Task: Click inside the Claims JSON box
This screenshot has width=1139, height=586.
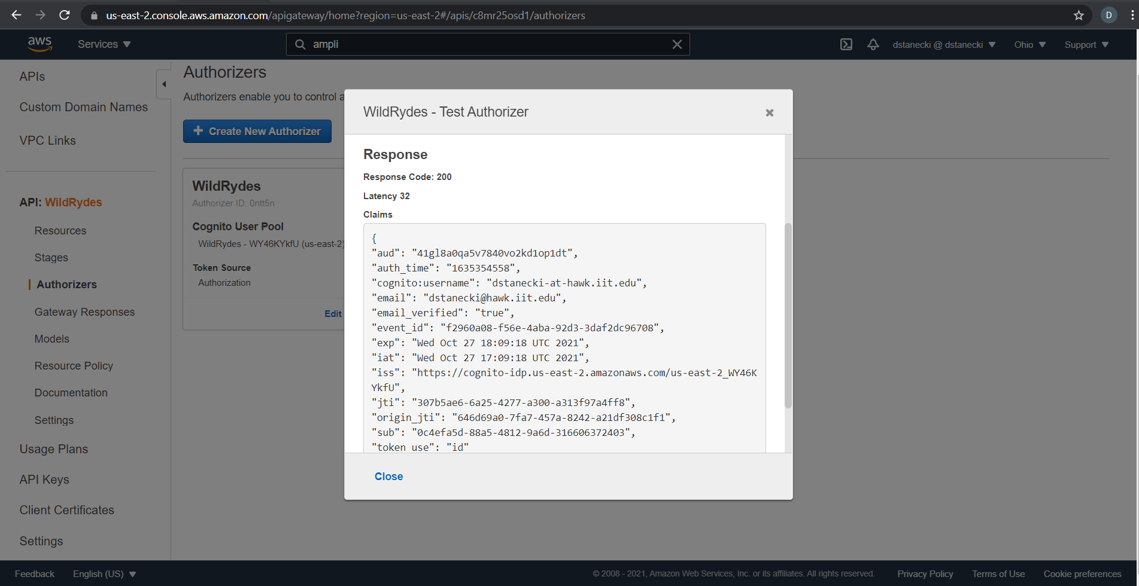Action: [x=564, y=338]
